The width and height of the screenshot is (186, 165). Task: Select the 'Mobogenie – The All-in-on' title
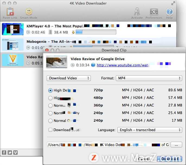pyautogui.click(x=51, y=42)
